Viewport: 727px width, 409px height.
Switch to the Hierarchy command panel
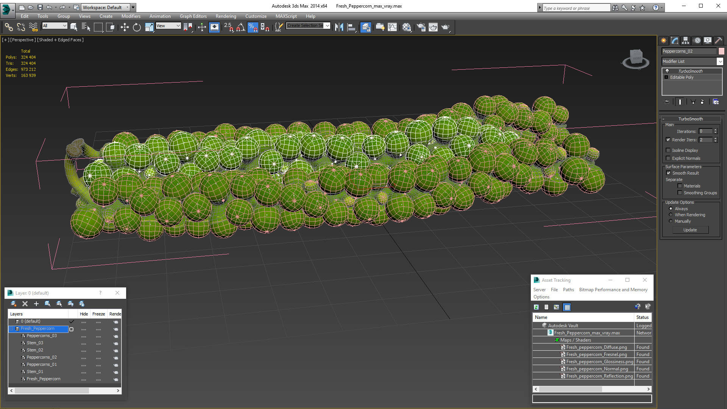tap(685, 40)
